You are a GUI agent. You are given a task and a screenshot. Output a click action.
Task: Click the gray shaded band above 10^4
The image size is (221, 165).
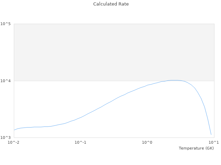(114, 52)
